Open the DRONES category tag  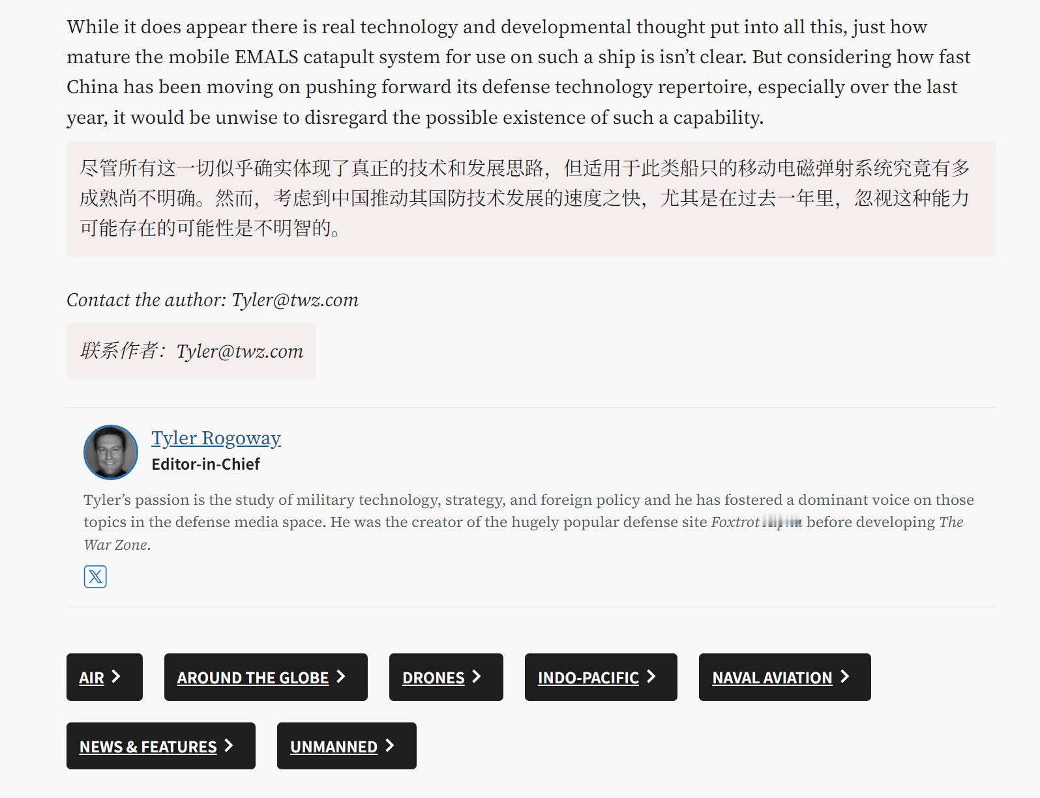click(446, 677)
